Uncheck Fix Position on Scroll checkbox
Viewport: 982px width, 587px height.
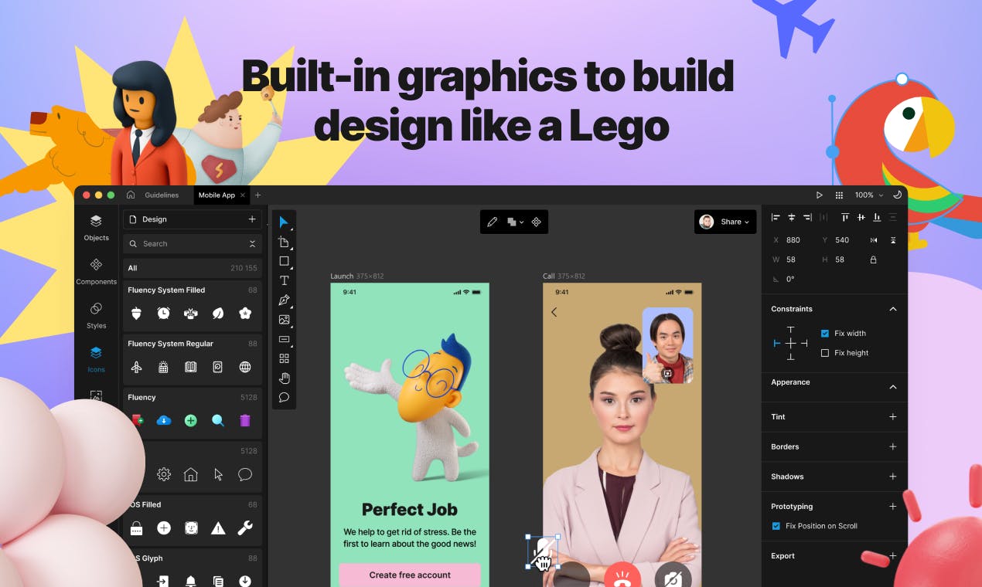click(776, 526)
